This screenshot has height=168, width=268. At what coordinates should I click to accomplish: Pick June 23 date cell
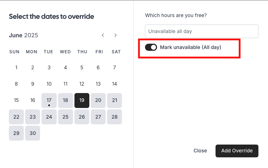(33, 117)
